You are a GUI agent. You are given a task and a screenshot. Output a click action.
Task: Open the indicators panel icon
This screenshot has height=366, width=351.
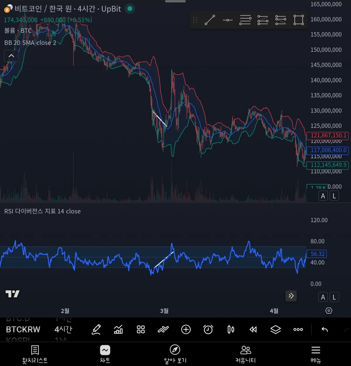118,330
